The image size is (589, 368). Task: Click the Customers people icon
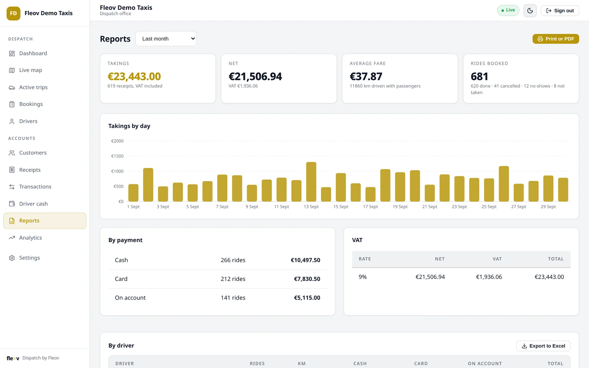(12, 153)
